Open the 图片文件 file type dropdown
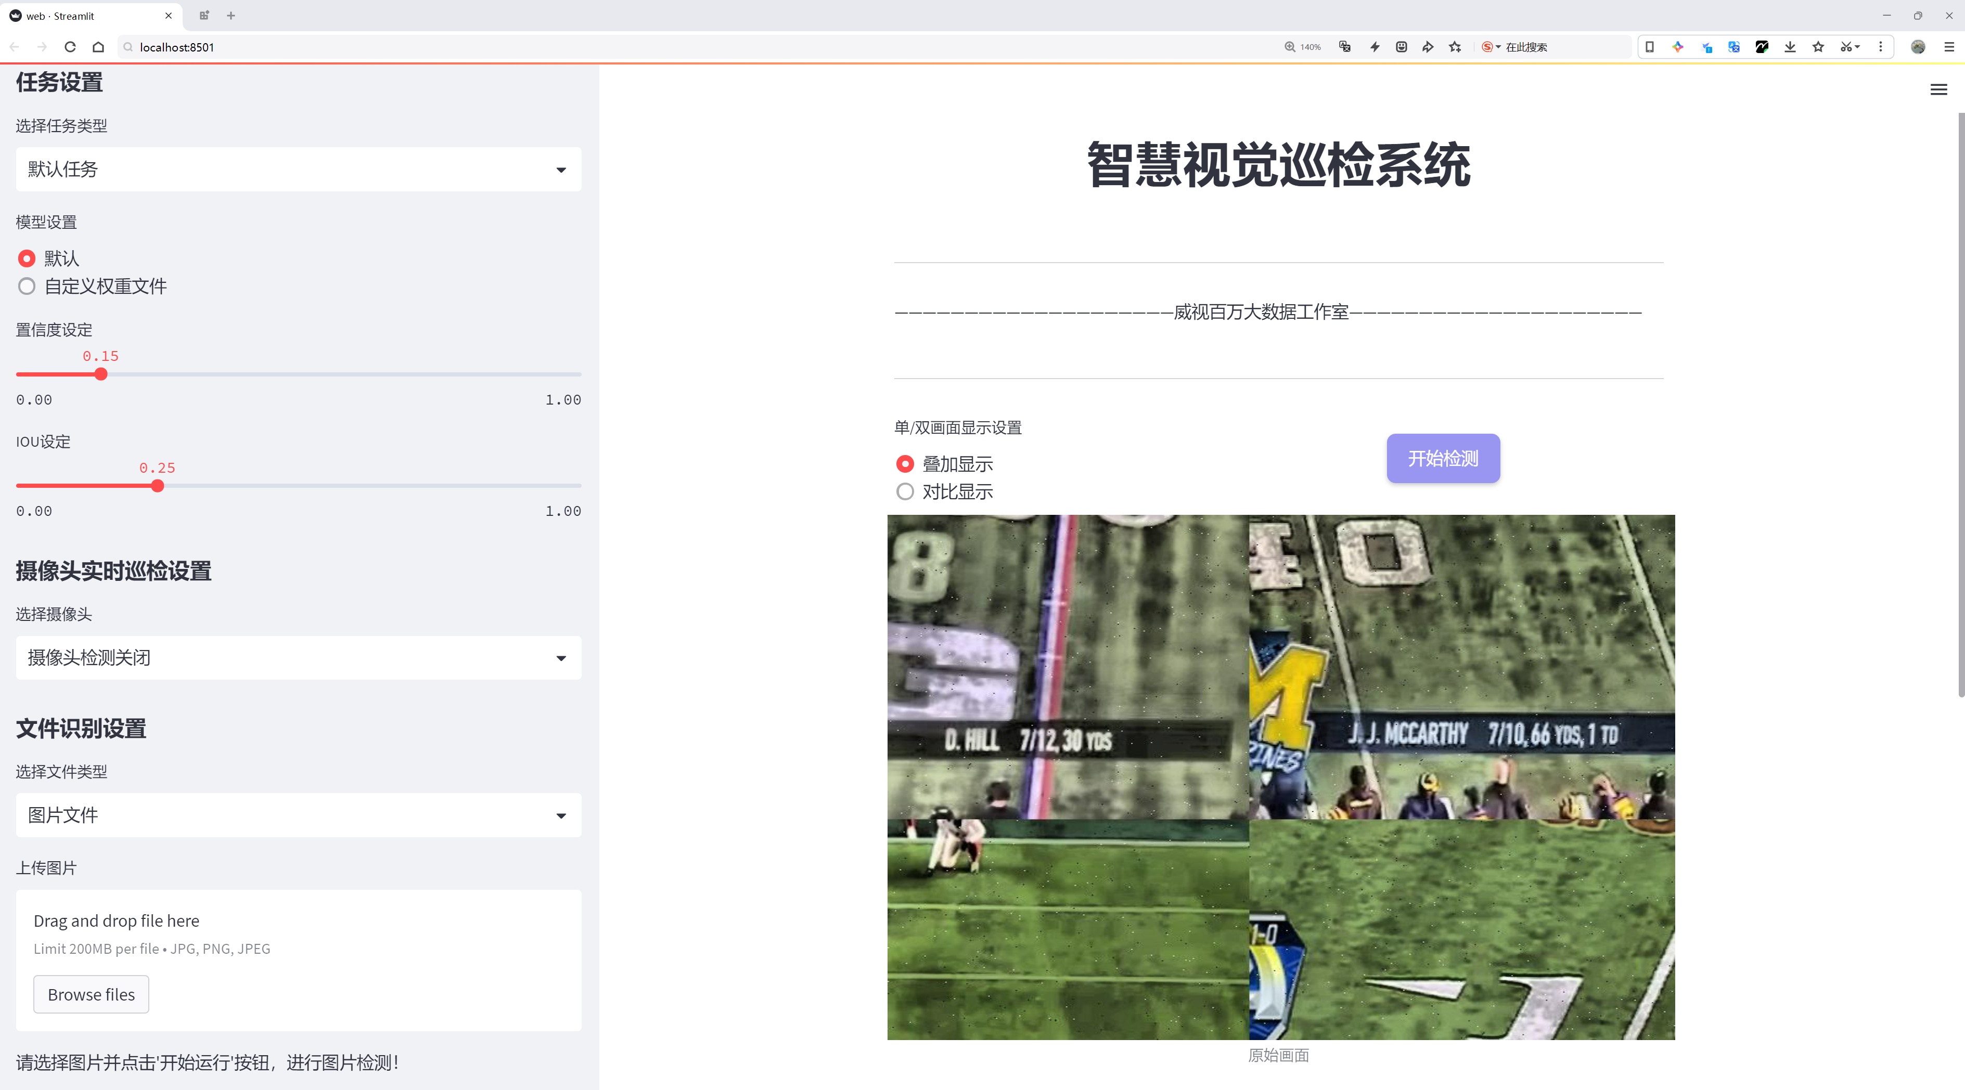 [x=298, y=815]
